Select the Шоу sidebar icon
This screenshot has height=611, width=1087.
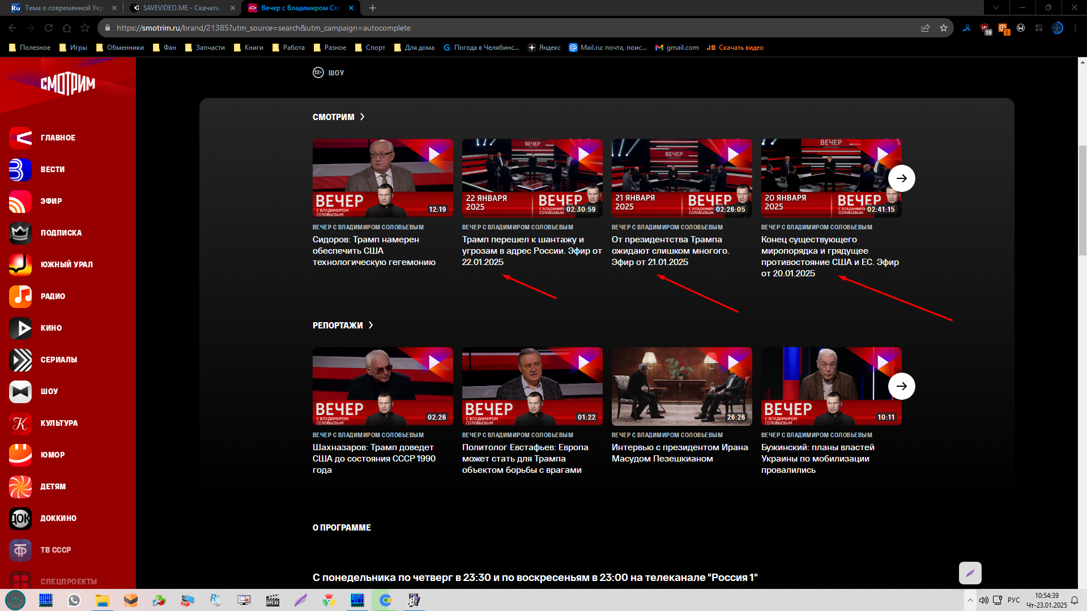(x=20, y=391)
